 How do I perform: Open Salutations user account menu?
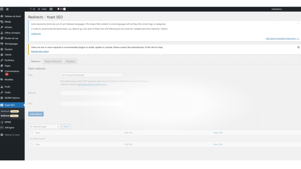point(277,9)
